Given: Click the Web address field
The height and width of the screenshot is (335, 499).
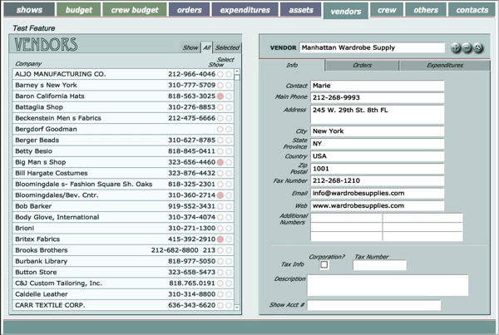Looking at the screenshot, I should point(377,206).
